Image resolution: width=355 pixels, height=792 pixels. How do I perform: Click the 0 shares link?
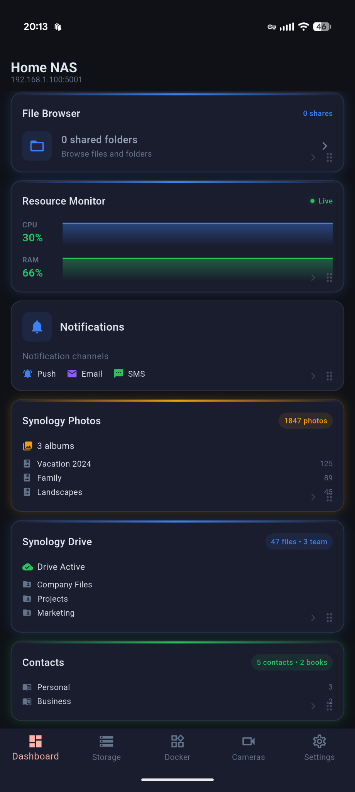tap(317, 113)
